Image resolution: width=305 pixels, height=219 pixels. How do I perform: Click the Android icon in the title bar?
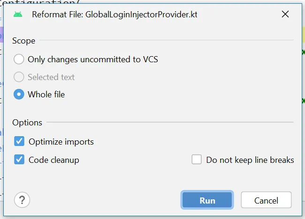18,14
